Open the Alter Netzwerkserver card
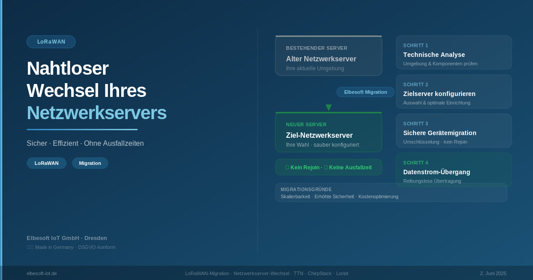 (x=329, y=56)
